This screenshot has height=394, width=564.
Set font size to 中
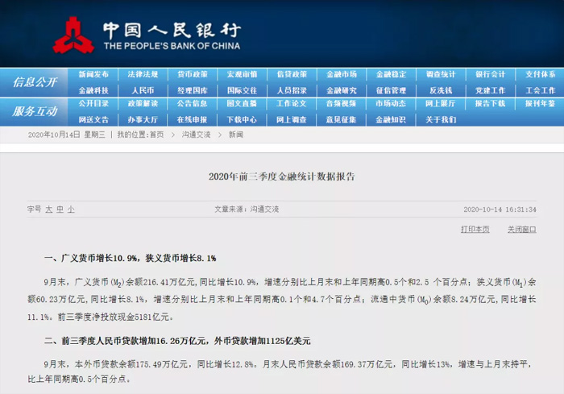pos(60,209)
